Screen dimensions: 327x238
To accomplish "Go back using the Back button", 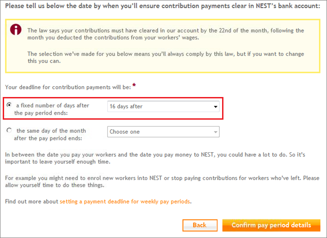I will (x=200, y=225).
